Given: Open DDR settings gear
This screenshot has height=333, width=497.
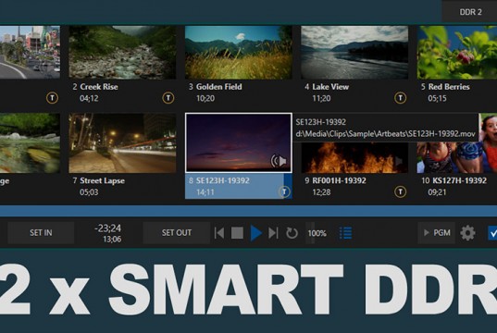Looking at the screenshot, I should [x=467, y=233].
